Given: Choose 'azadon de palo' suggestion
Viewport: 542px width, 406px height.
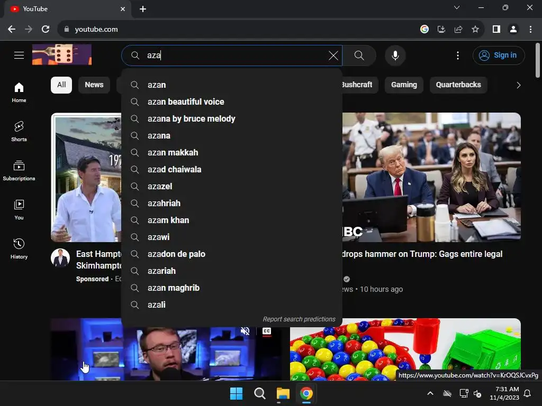Looking at the screenshot, I should tap(232, 254).
